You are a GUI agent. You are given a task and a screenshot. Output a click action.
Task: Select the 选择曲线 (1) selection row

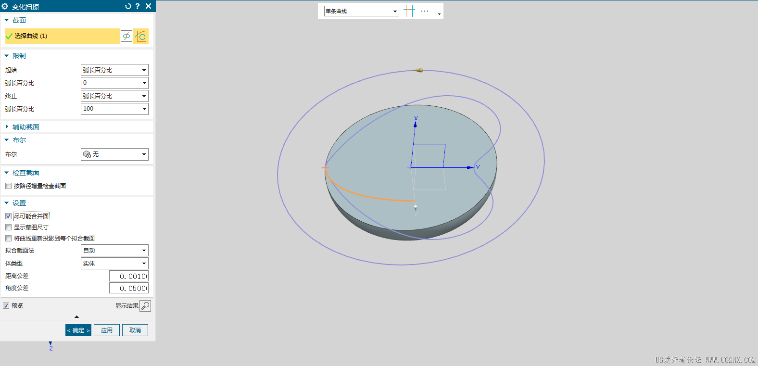coord(62,36)
